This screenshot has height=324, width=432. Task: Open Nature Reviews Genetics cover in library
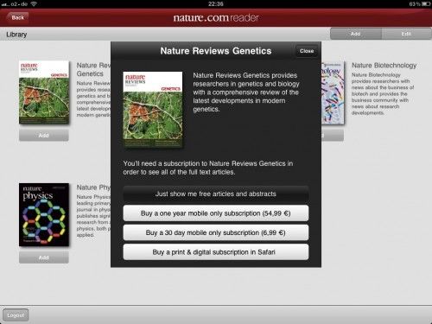coord(44,92)
